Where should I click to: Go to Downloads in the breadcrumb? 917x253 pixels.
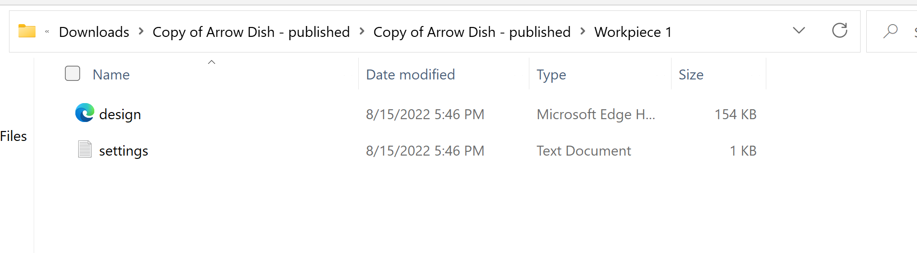[94, 32]
